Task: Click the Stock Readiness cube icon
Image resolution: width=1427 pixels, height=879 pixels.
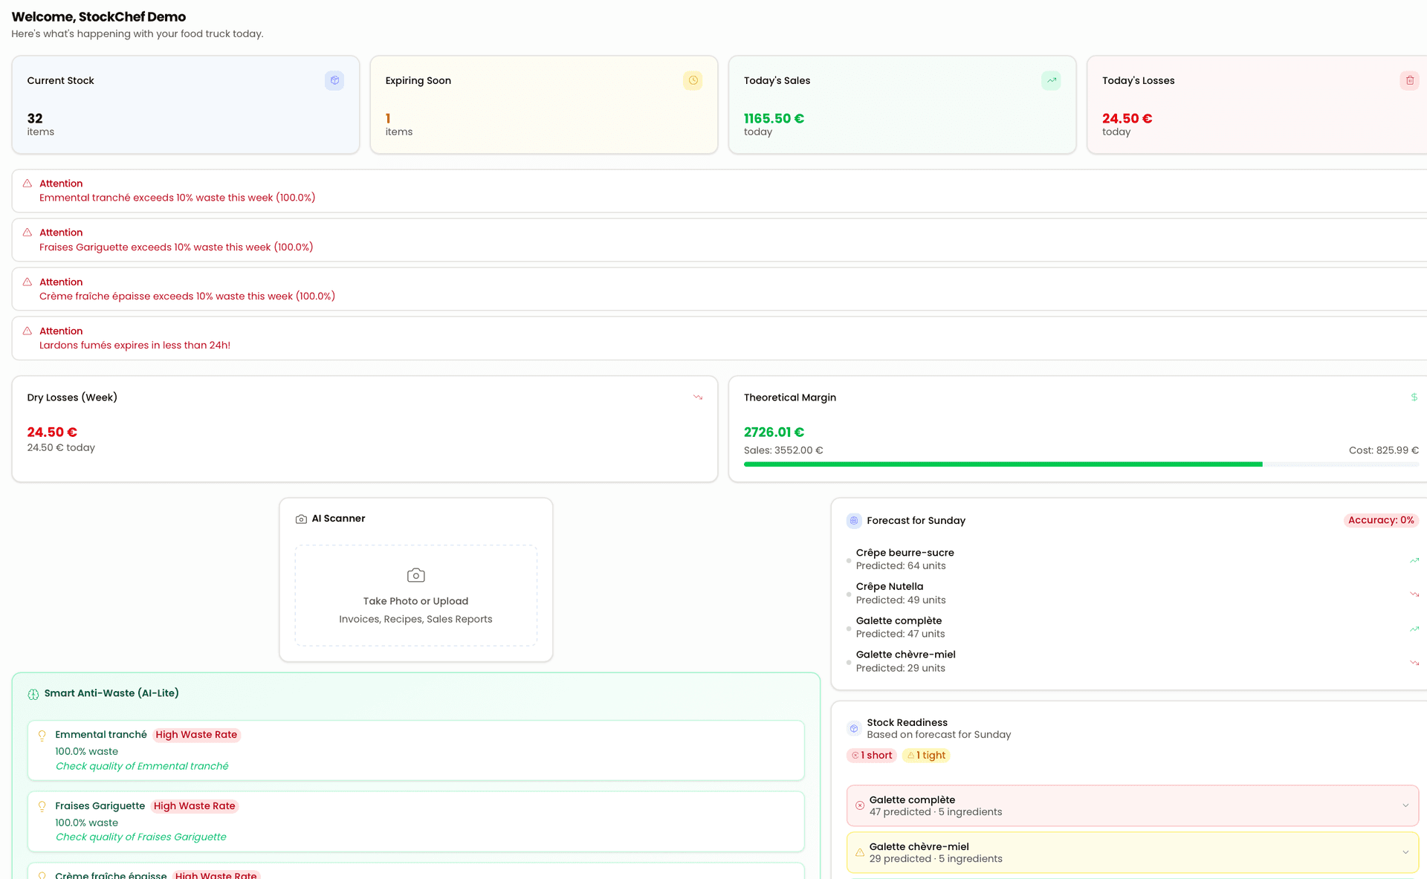Action: click(x=853, y=728)
